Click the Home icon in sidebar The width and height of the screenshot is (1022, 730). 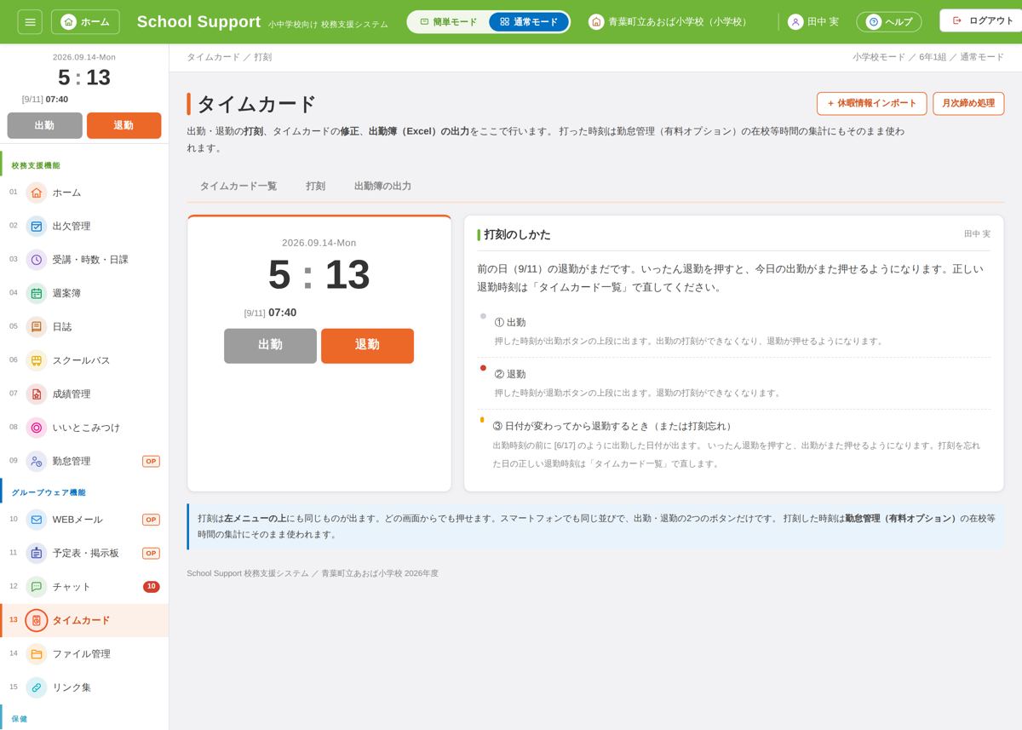(37, 193)
